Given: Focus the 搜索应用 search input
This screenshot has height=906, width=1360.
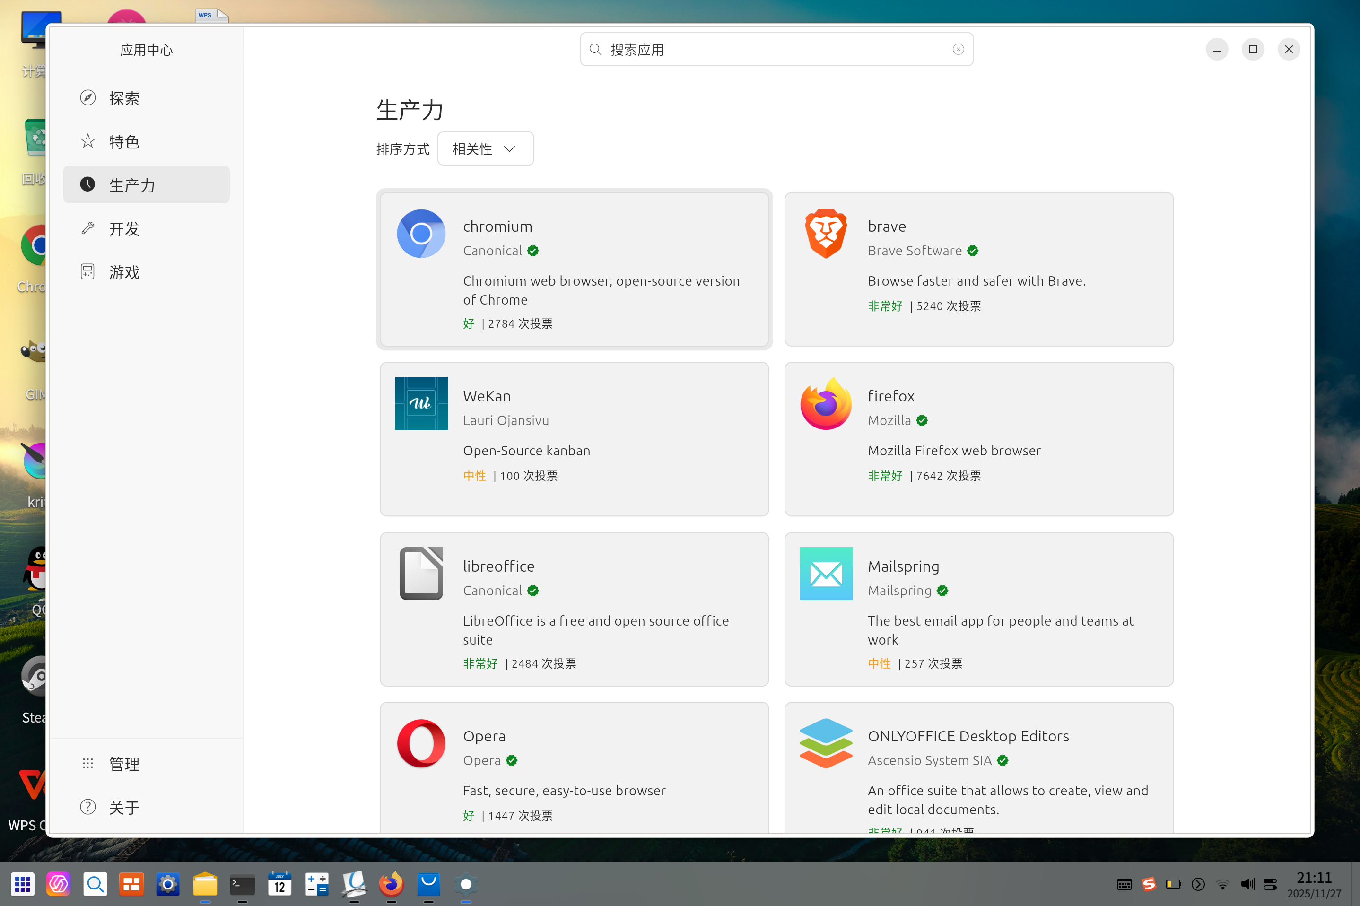Looking at the screenshot, I should 776,49.
